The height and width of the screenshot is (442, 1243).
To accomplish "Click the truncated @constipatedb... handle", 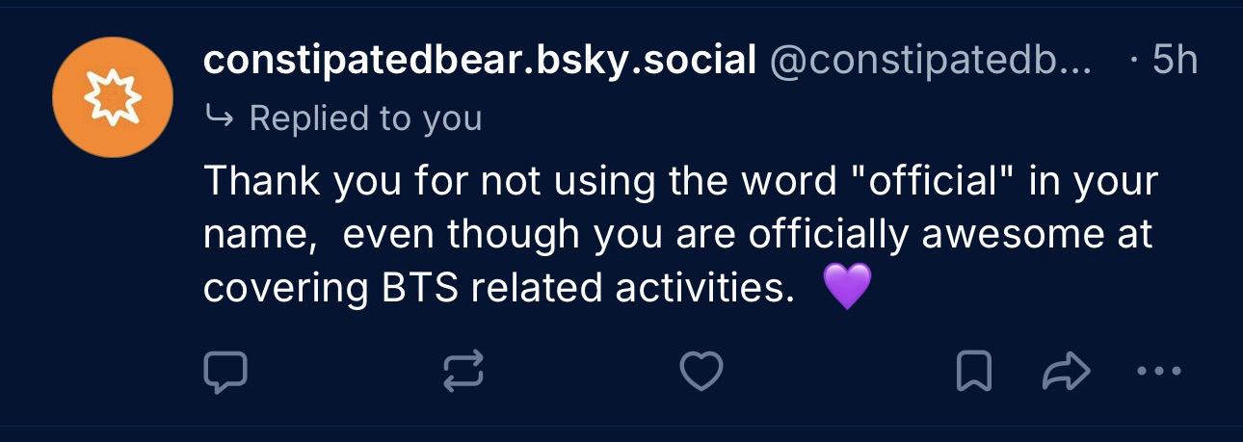I will [x=930, y=62].
